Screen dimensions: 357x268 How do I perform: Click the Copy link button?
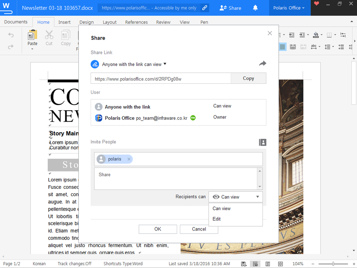click(x=248, y=78)
